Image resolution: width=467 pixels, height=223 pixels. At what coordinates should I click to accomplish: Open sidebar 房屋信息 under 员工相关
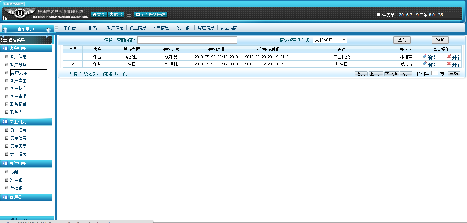pos(19,138)
